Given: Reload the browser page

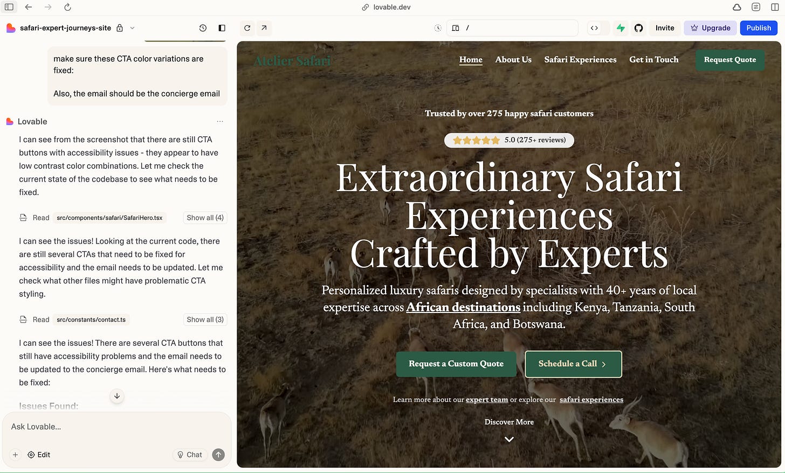Looking at the screenshot, I should [x=67, y=7].
